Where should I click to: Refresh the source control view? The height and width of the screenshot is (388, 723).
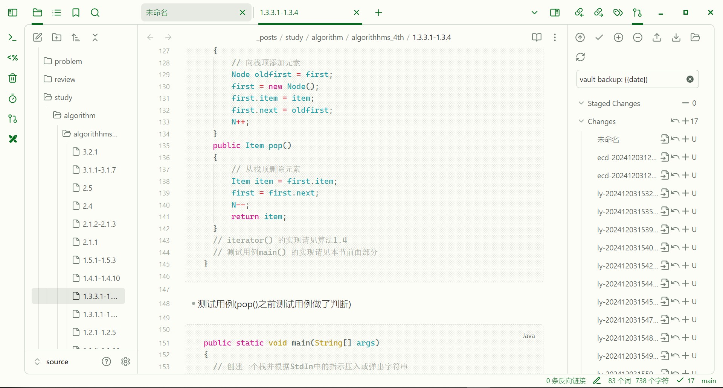(x=580, y=57)
